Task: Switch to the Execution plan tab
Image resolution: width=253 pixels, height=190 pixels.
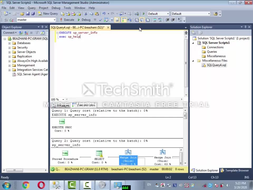Action: (84, 105)
